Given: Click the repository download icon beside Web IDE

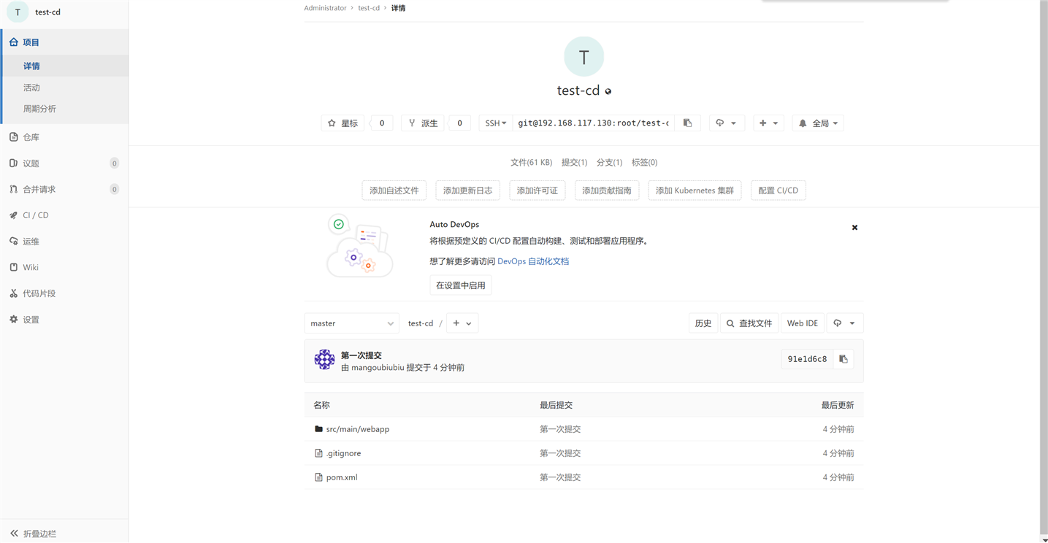Looking at the screenshot, I should pyautogui.click(x=844, y=323).
